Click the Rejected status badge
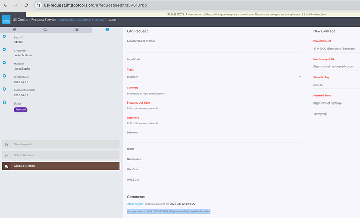The height and width of the screenshot is (218, 360). pyautogui.click(x=20, y=110)
